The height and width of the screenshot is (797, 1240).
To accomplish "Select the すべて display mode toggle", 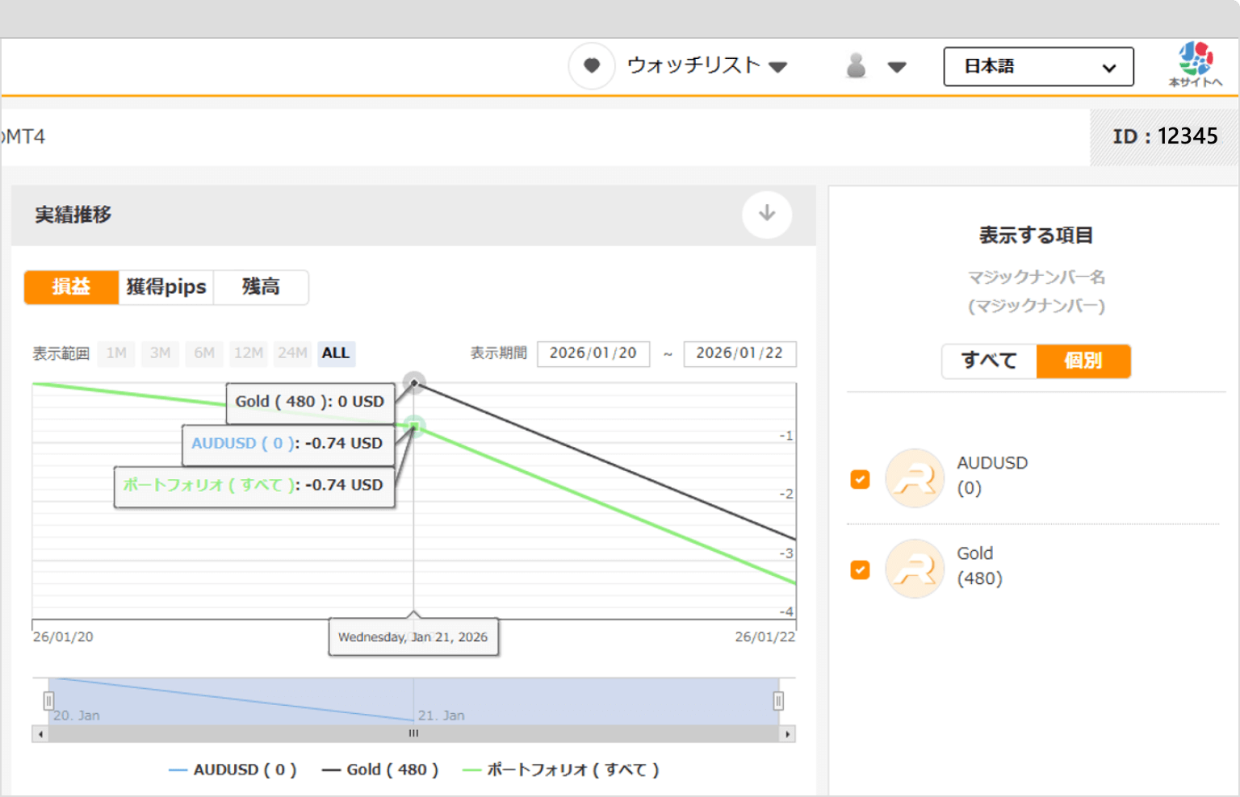I will [x=988, y=361].
